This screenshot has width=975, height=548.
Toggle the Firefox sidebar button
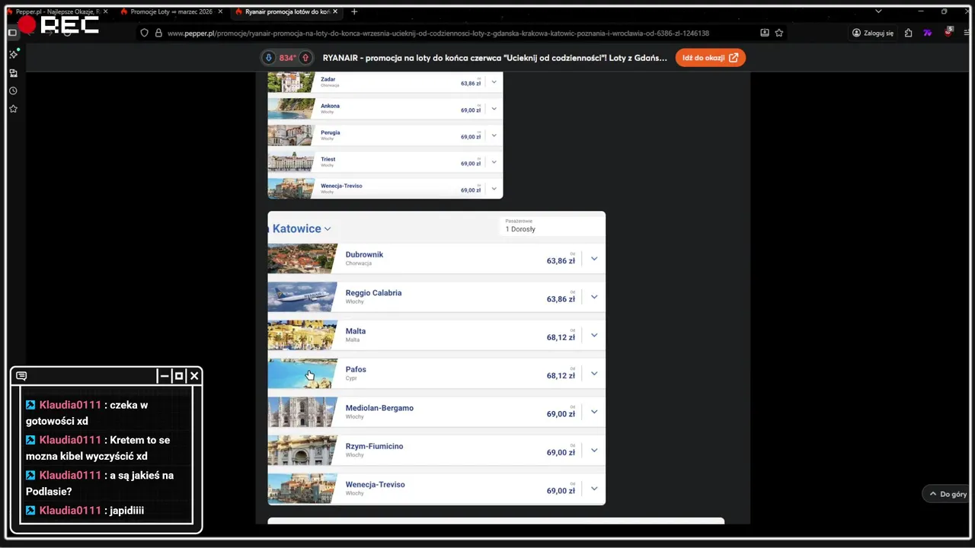coord(12,33)
